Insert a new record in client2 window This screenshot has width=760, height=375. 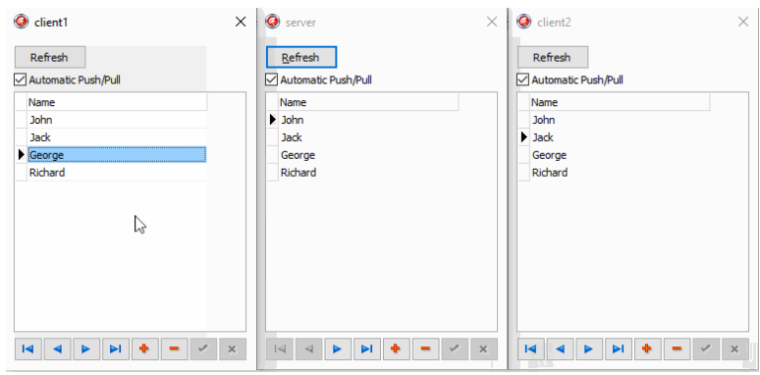coord(647,348)
